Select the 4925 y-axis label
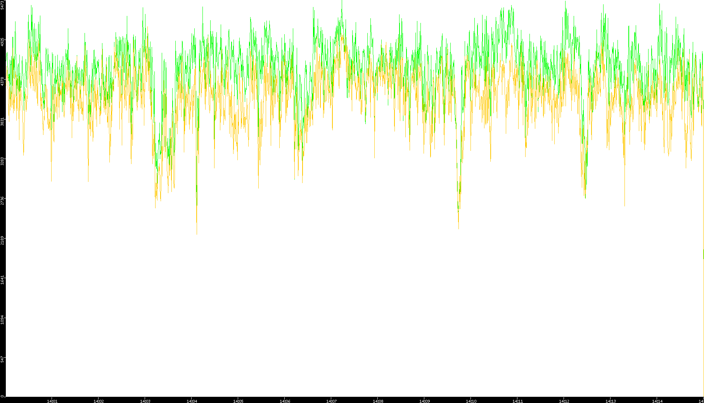 point(3,42)
